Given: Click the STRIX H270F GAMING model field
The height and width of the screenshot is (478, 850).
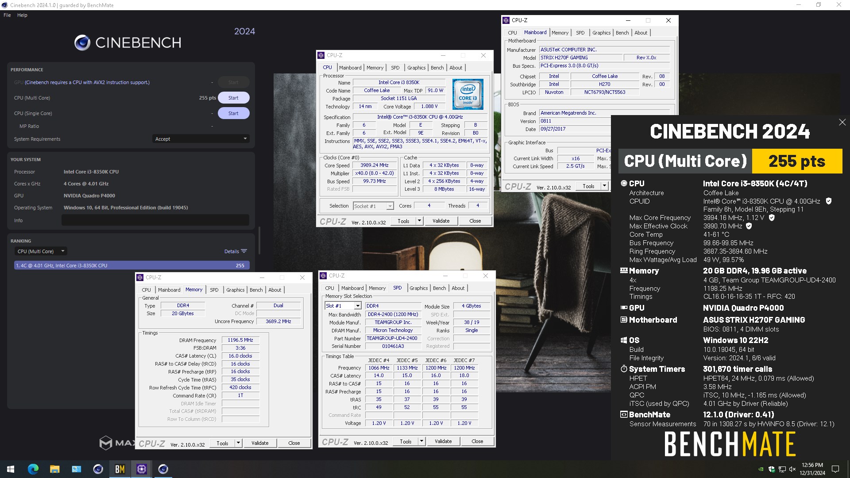Looking at the screenshot, I should (581, 58).
